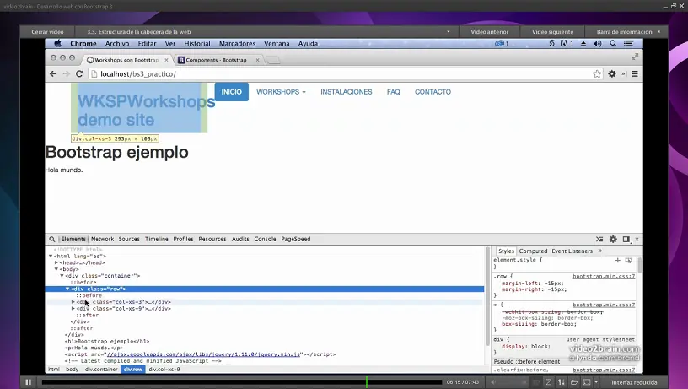Open DevTools settings gear
The height and width of the screenshot is (389, 688).
613,240
